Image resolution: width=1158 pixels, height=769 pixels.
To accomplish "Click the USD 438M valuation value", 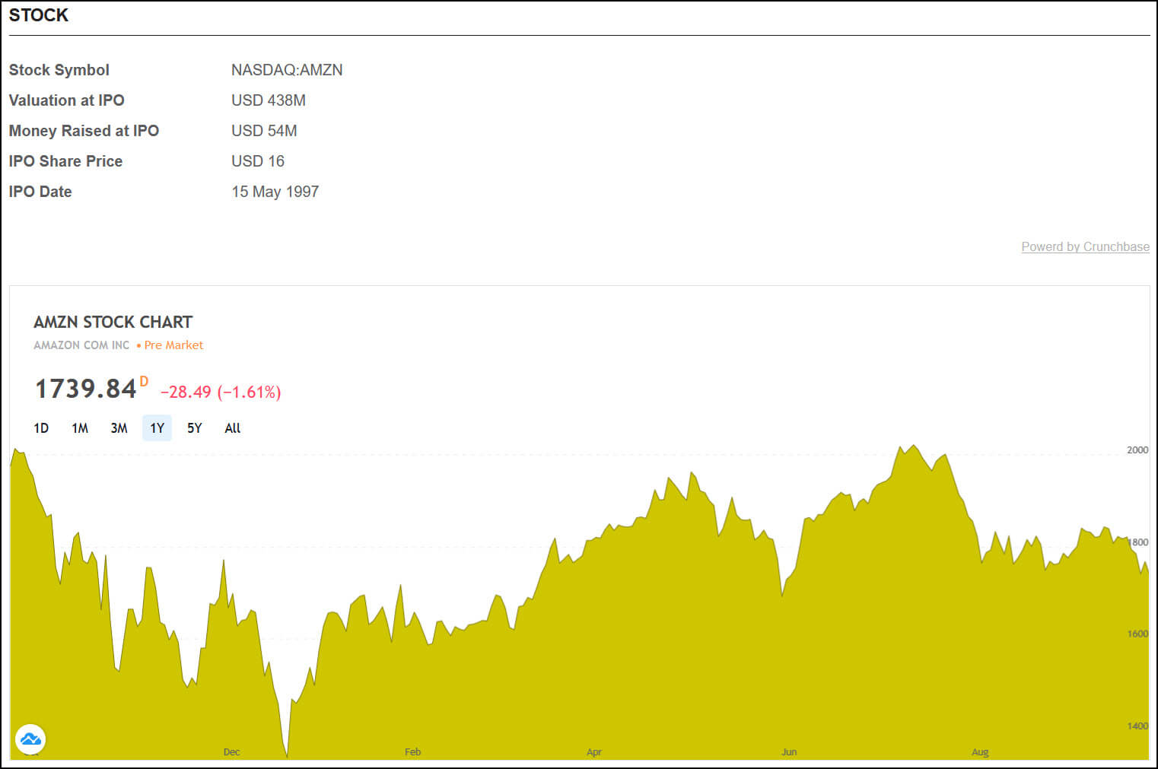I will pyautogui.click(x=269, y=100).
